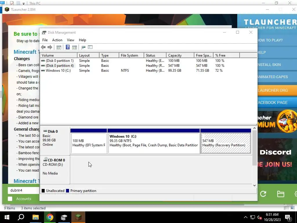
Task: Toggle the Accounts checkbox in TLauncher
Action: (x=10, y=199)
